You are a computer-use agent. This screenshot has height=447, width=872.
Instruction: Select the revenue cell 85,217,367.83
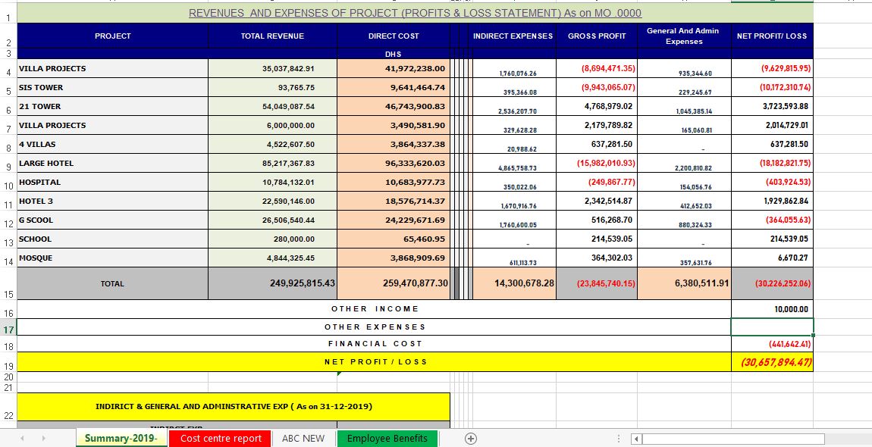(272, 163)
